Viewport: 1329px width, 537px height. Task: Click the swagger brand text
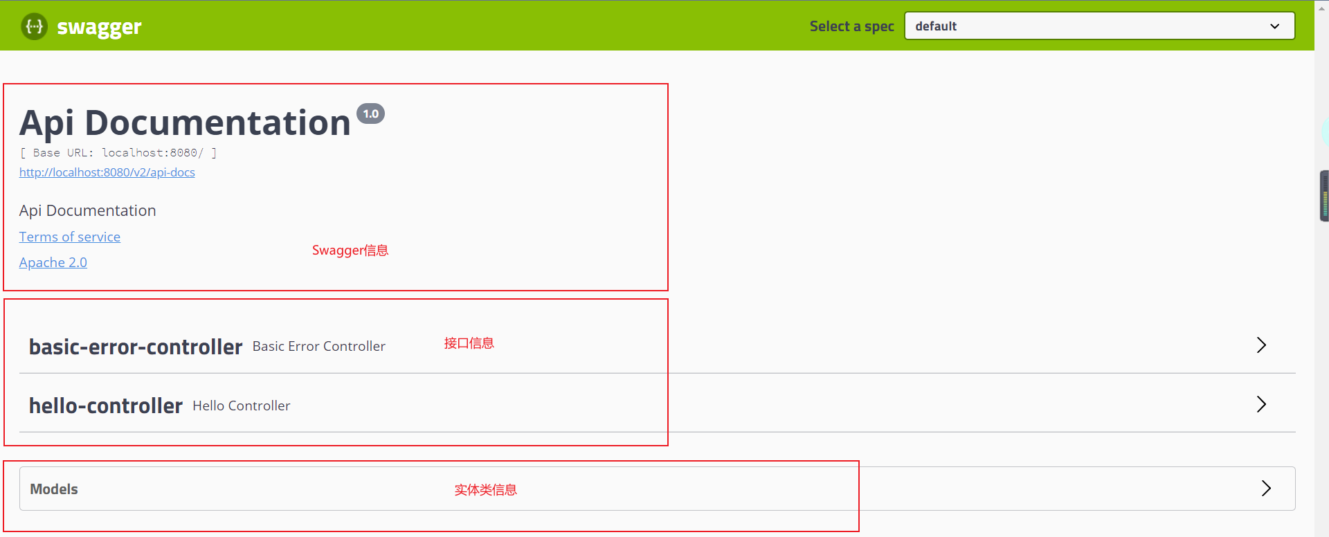99,28
